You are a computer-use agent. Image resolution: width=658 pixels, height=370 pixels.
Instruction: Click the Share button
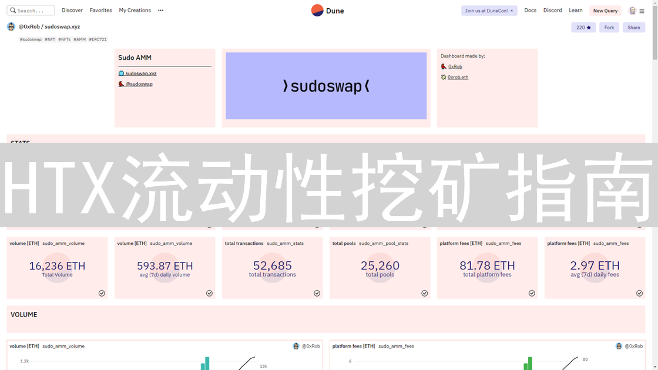[634, 27]
